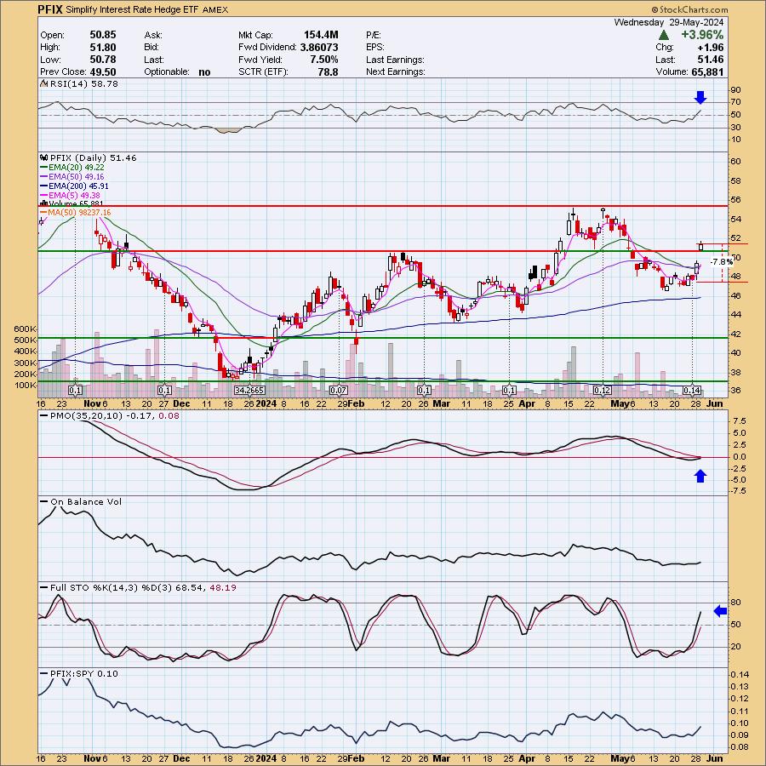The height and width of the screenshot is (766, 766).
Task: Click the Chg value +1.96
Action: click(711, 48)
